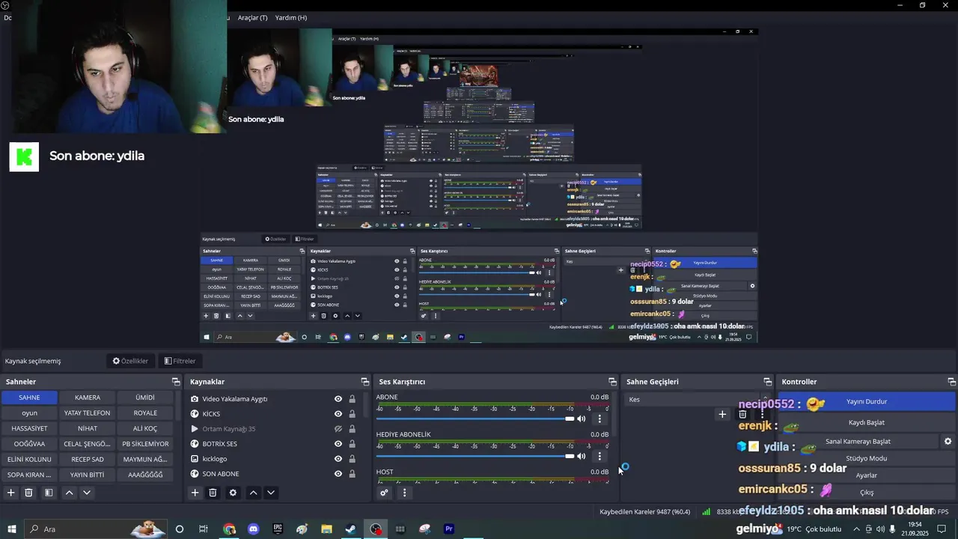Mute the HEDİYE ABONELİK speaker icon

[x=581, y=456]
